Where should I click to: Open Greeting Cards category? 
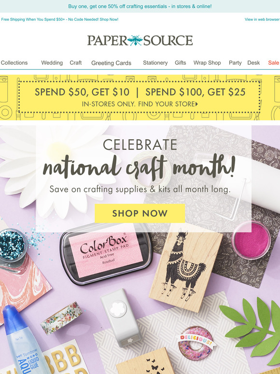click(x=112, y=63)
